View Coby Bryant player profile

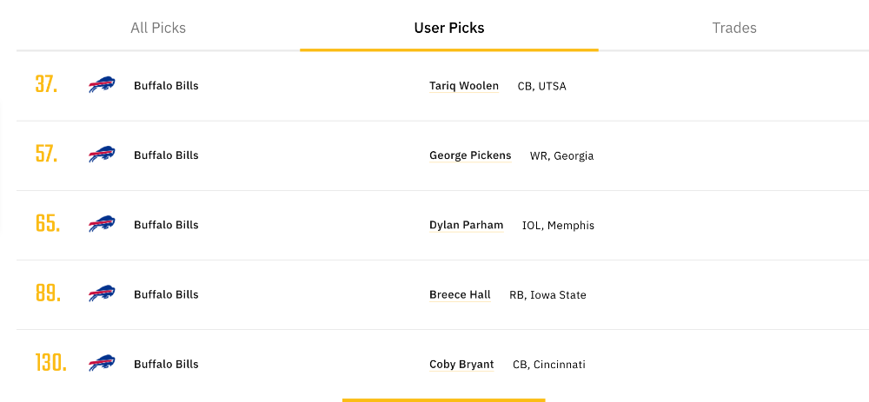(461, 365)
